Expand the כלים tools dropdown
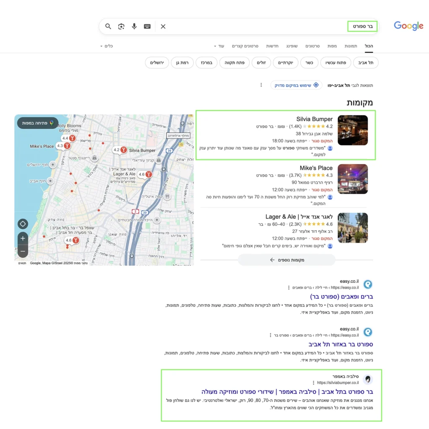The image size is (429, 429). [x=107, y=46]
